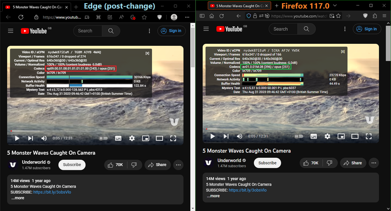Open Firefox extensions puzzle icon
391x211 pixels.
tap(375, 16)
